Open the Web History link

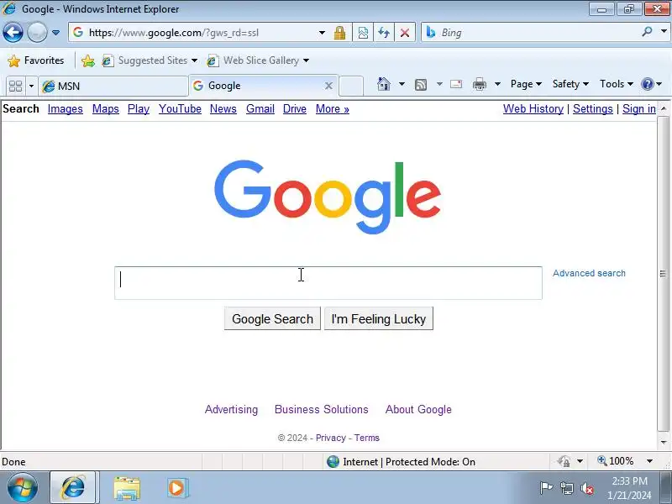click(533, 109)
